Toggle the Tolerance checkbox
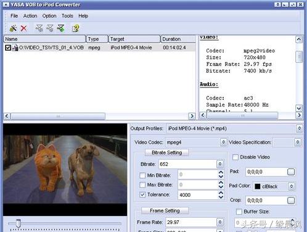The width and height of the screenshot is (307, 232). point(142,194)
